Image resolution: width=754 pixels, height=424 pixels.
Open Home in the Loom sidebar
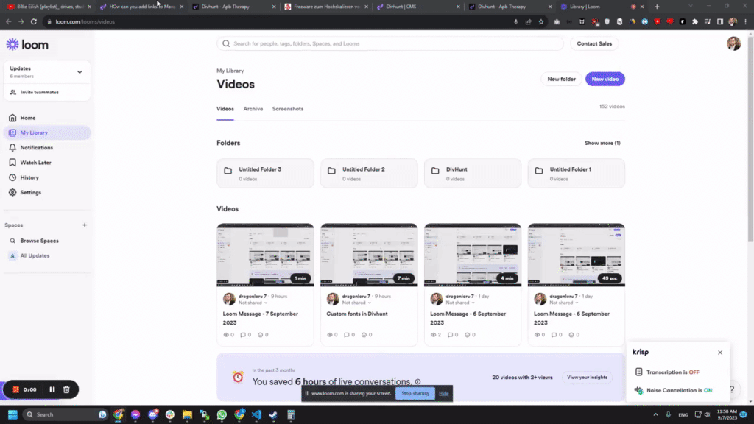click(27, 118)
